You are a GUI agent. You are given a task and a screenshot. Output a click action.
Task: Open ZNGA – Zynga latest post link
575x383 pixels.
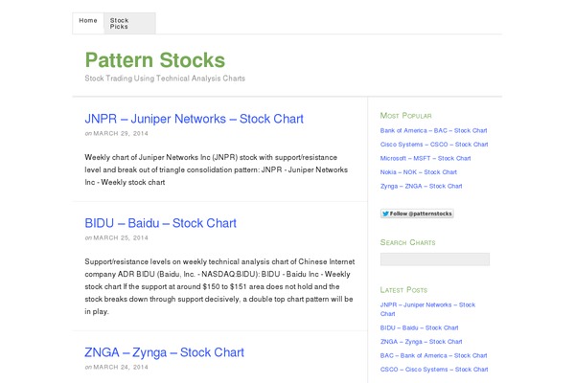pyautogui.click(x=421, y=341)
